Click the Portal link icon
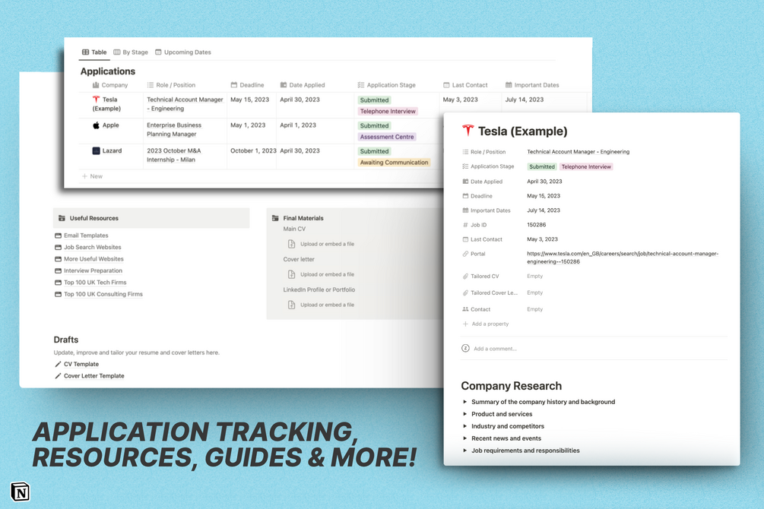764x509 pixels. (465, 254)
